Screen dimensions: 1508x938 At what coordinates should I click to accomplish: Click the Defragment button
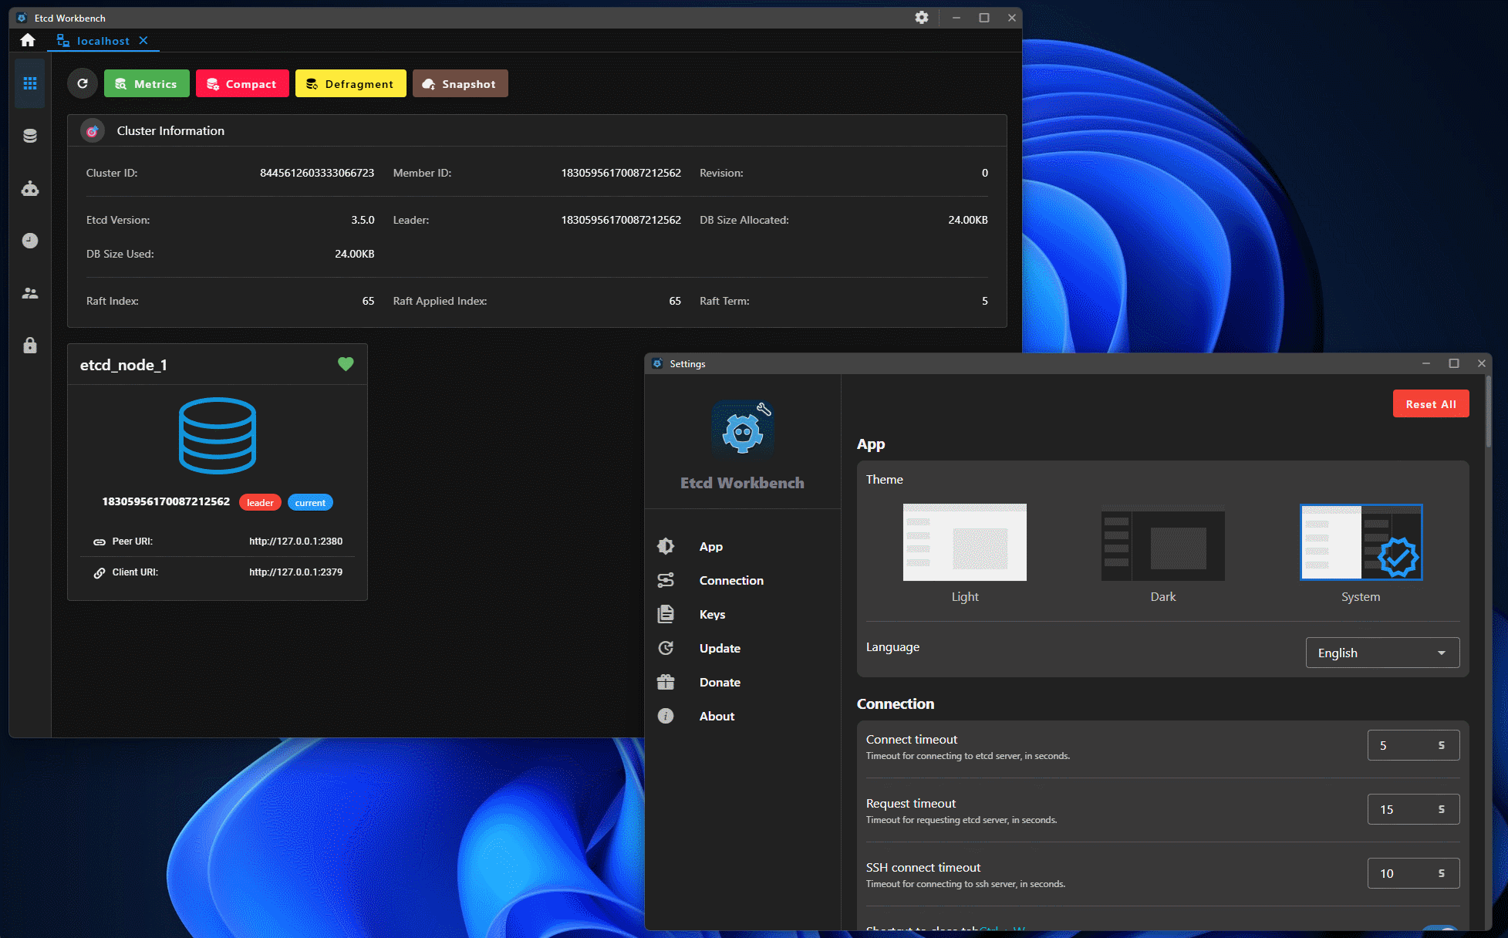(351, 83)
